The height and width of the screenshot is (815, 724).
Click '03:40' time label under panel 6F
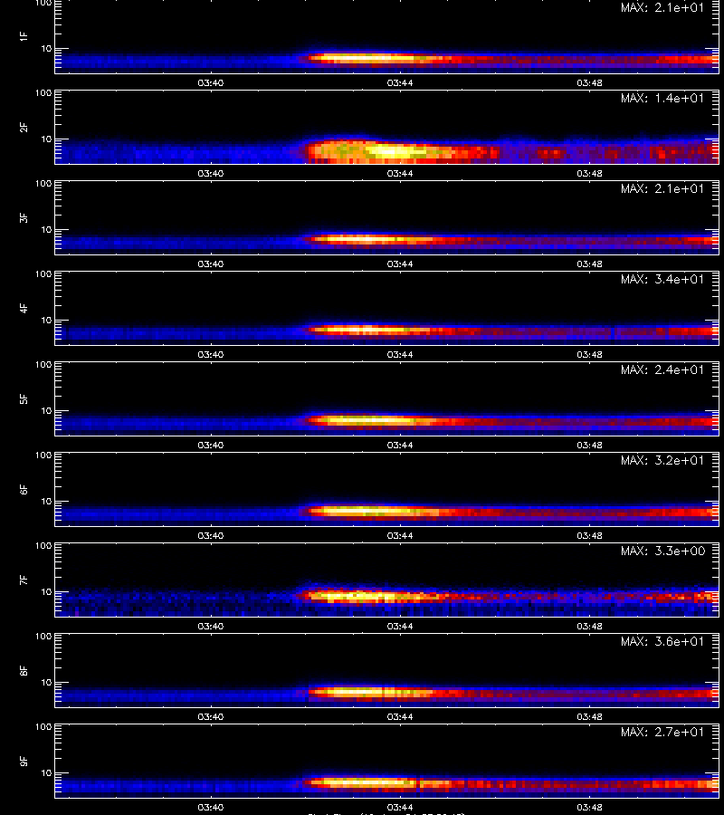(210, 535)
